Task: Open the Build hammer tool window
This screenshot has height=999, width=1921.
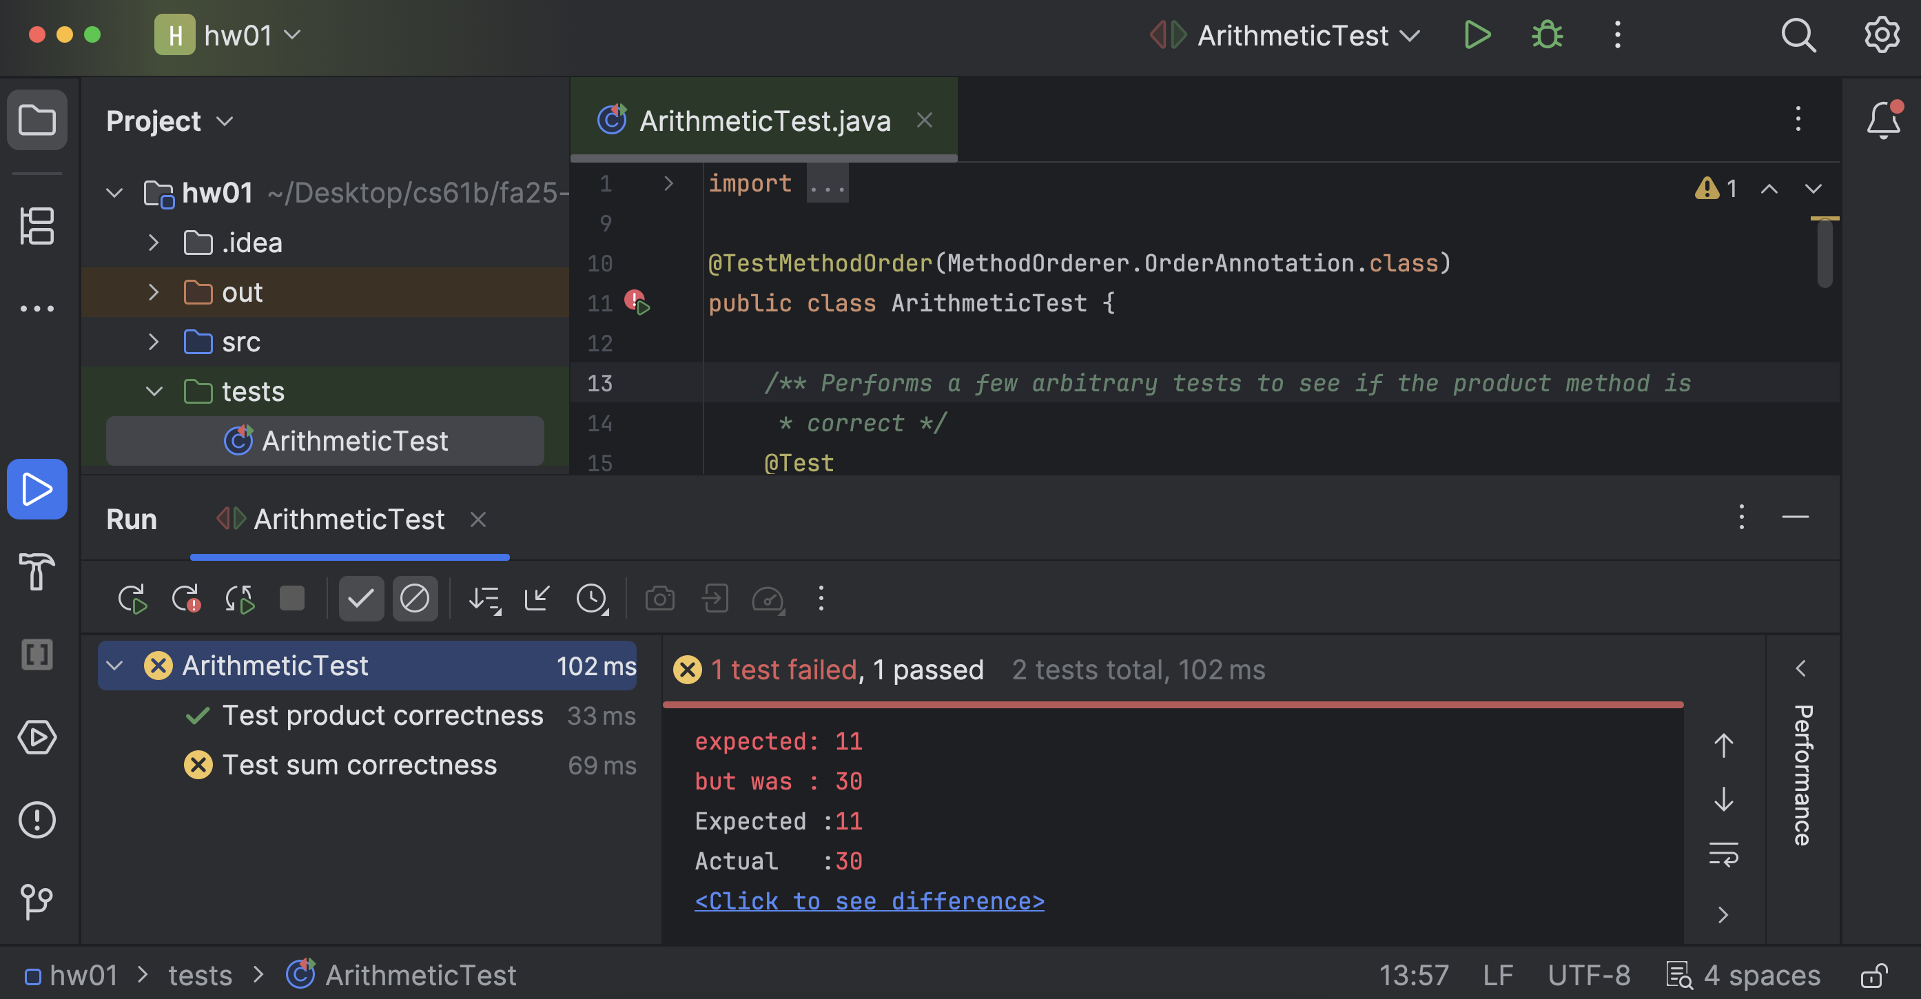Action: pyautogui.click(x=37, y=572)
